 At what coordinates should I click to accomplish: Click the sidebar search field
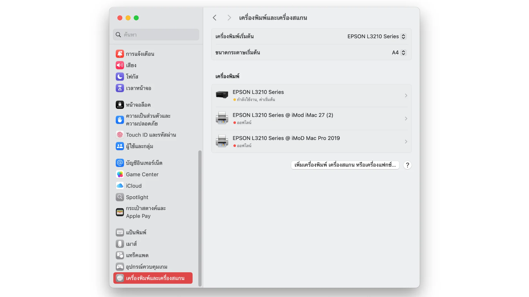tap(156, 35)
